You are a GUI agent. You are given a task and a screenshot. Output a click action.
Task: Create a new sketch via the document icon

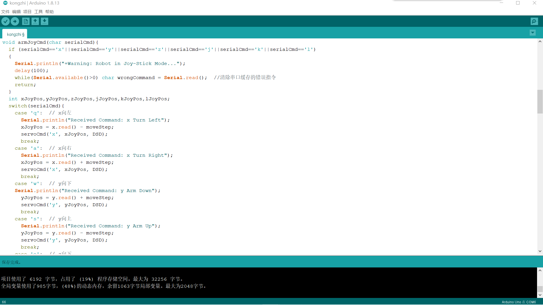[25, 21]
